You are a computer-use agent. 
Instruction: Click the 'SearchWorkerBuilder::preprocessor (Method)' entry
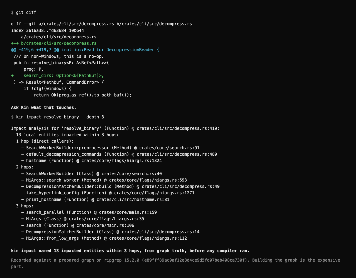tap(110, 148)
